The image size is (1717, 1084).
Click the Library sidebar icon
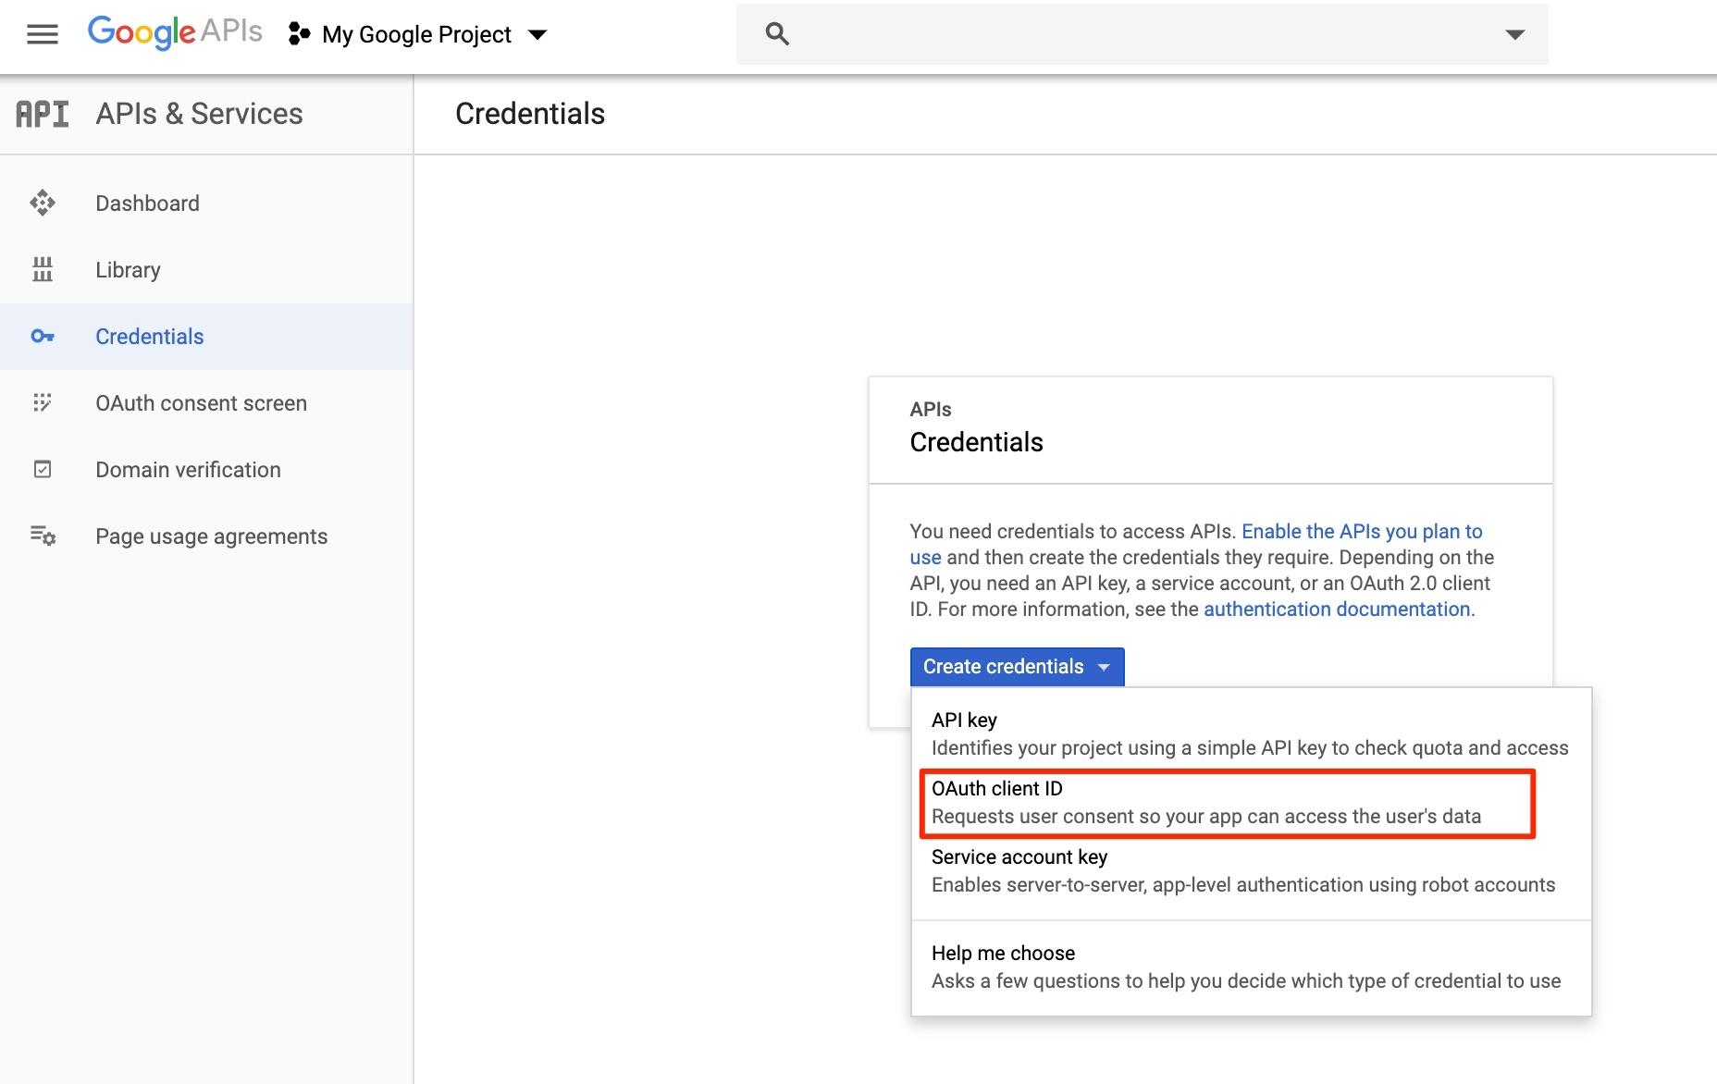click(x=43, y=270)
